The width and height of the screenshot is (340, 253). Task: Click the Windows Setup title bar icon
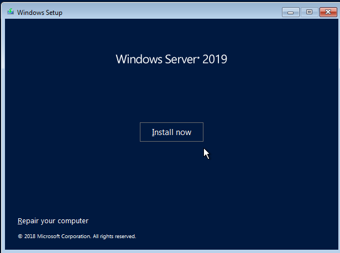coord(11,12)
